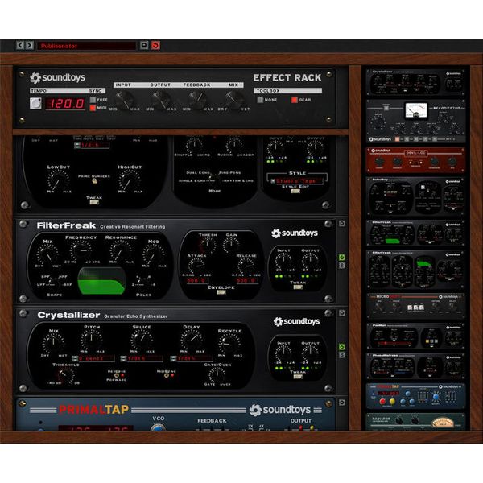Screen dimensions: 483x483
Task: Toggle FilterFreak green power bypass button
Action: coord(342,258)
